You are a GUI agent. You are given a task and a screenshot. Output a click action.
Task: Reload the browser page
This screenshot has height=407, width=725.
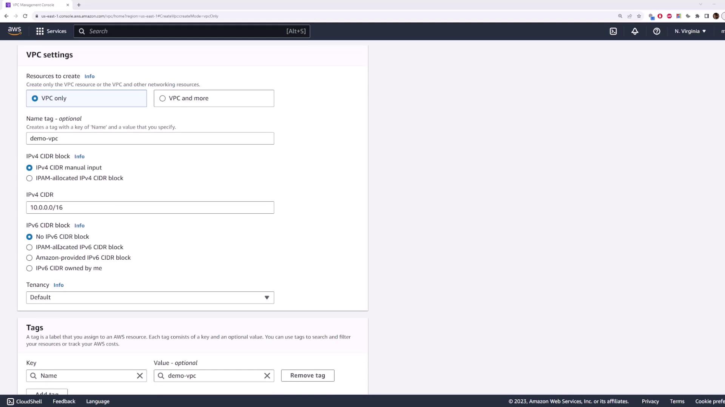pos(25,16)
